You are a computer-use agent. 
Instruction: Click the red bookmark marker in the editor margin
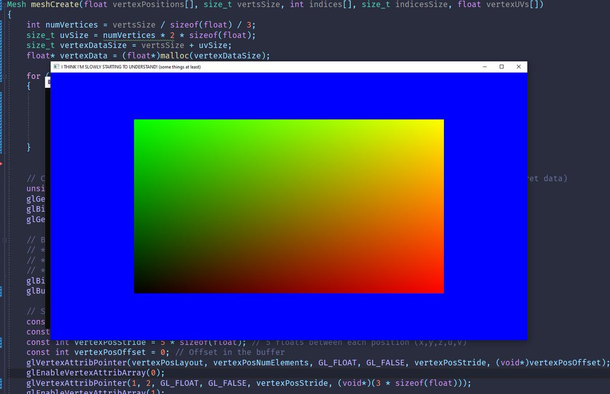(2, 164)
